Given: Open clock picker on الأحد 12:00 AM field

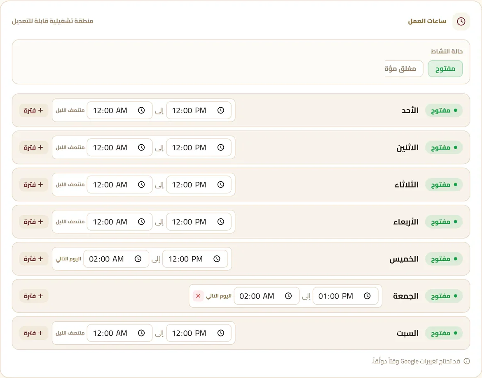Looking at the screenshot, I should [141, 110].
